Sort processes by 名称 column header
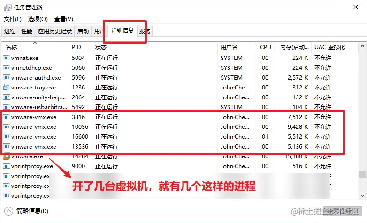The width and height of the screenshot is (367, 223). point(35,47)
